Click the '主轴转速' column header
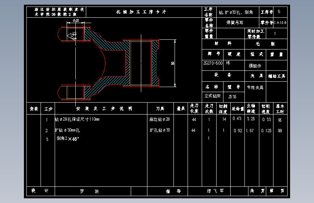 click(251, 108)
